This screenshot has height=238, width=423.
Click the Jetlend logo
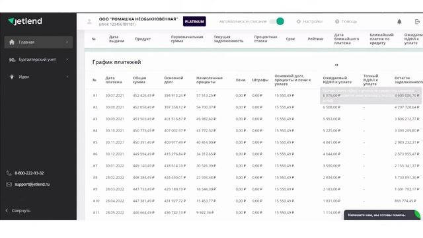click(25, 21)
